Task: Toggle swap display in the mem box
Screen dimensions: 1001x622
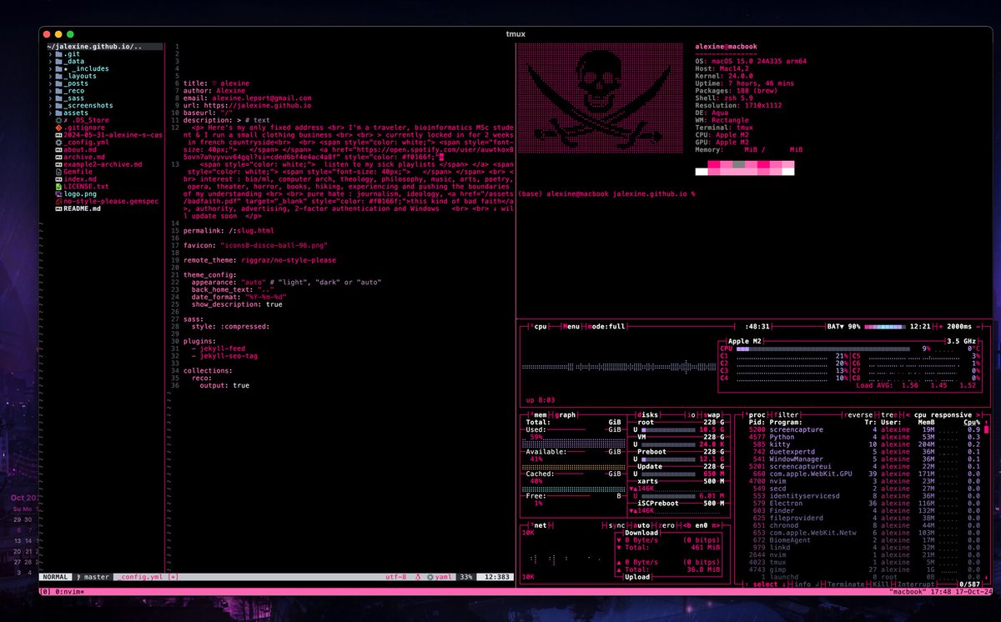Action: (712, 414)
